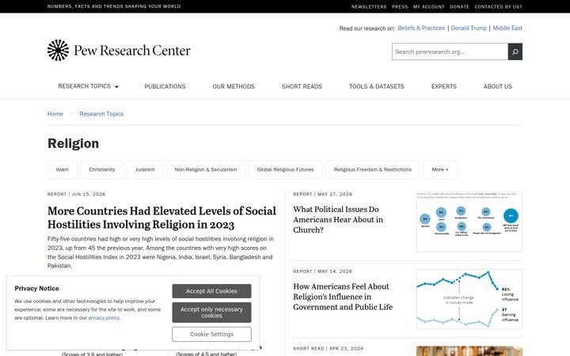The image size is (570, 356).
Task: Expand the More + topic filter
Action: pyautogui.click(x=440, y=169)
